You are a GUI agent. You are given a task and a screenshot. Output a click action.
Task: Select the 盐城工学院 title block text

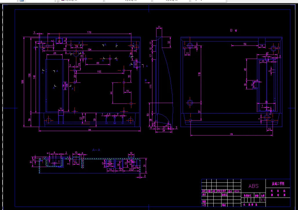[x=278, y=184]
